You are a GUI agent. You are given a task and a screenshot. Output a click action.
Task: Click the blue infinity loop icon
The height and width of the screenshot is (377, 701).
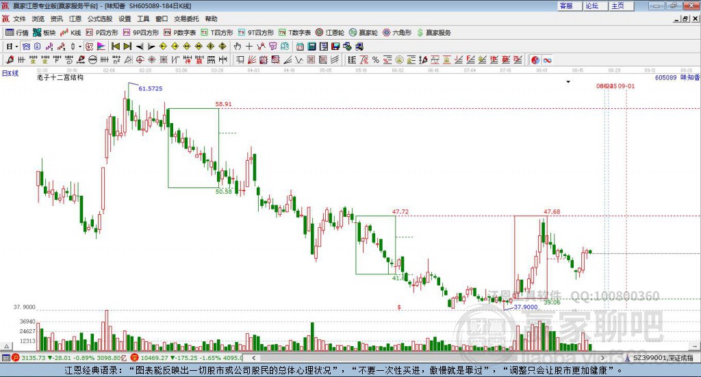coord(547,60)
